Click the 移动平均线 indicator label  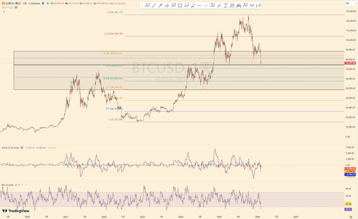(7, 7)
